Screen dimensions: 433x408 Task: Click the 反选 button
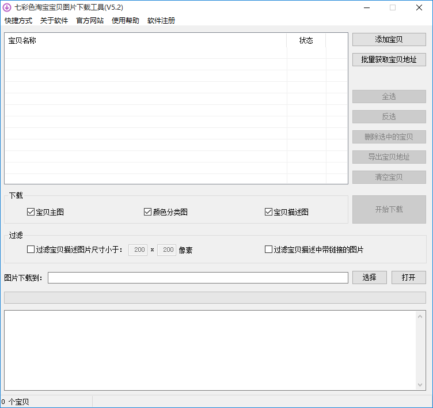389,116
